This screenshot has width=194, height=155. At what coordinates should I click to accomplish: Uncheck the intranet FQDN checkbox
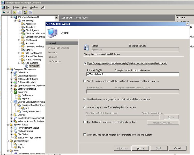tap(85, 63)
